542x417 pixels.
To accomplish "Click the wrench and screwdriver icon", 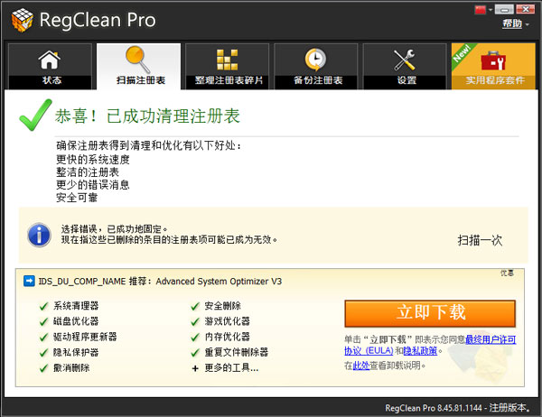I will (405, 60).
